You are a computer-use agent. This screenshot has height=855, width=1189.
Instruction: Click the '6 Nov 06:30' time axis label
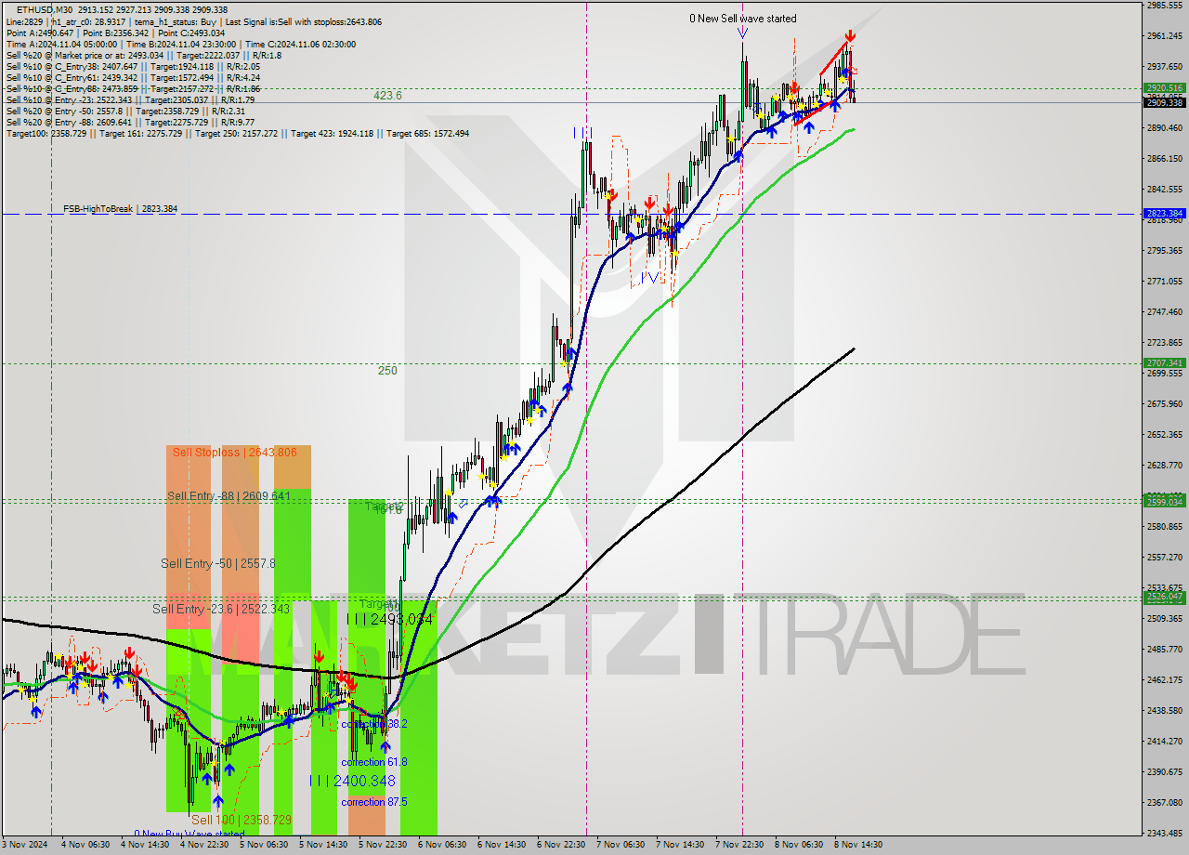(x=441, y=845)
